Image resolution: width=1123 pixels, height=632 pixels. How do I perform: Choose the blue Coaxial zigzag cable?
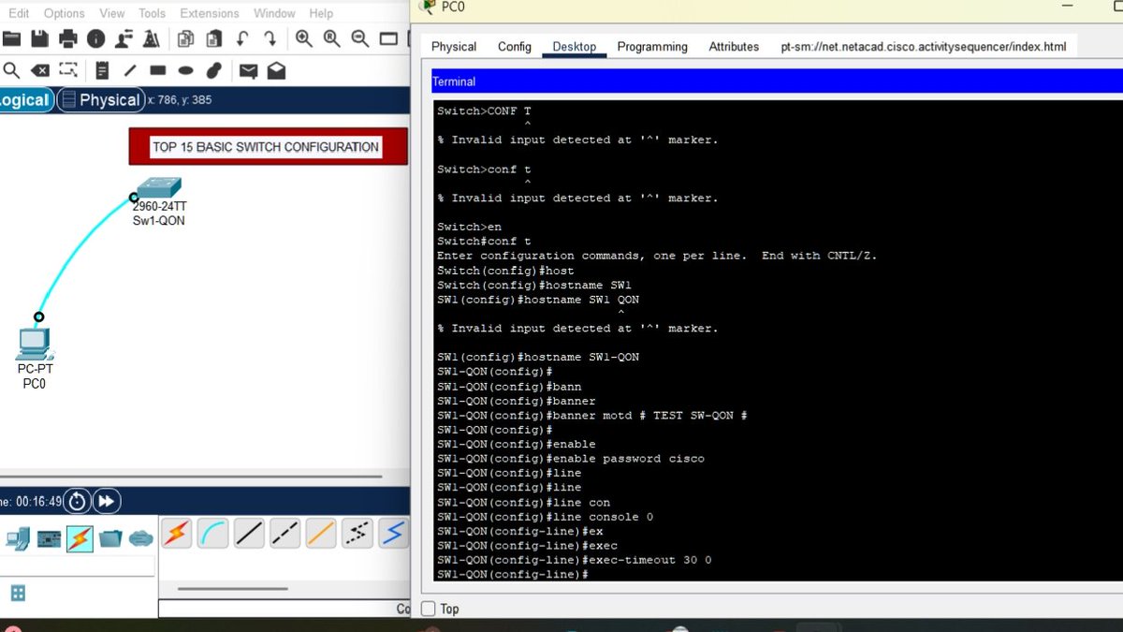coord(393,534)
